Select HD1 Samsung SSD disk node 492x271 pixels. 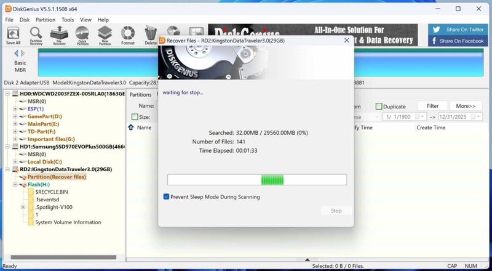click(x=72, y=147)
